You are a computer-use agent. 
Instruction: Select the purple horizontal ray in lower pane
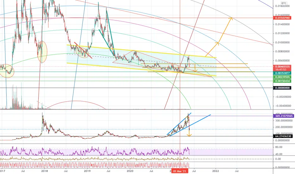click(x=230, y=116)
